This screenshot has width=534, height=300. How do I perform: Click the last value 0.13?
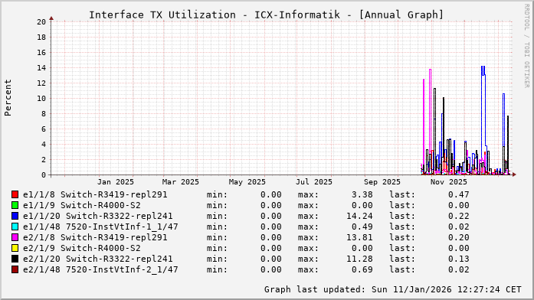[459, 259]
